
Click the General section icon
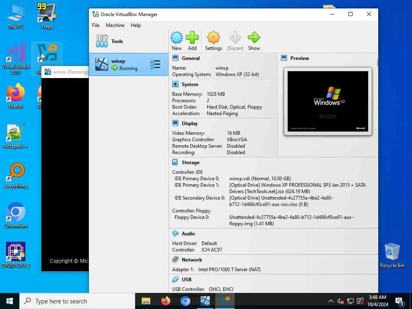tap(175, 58)
